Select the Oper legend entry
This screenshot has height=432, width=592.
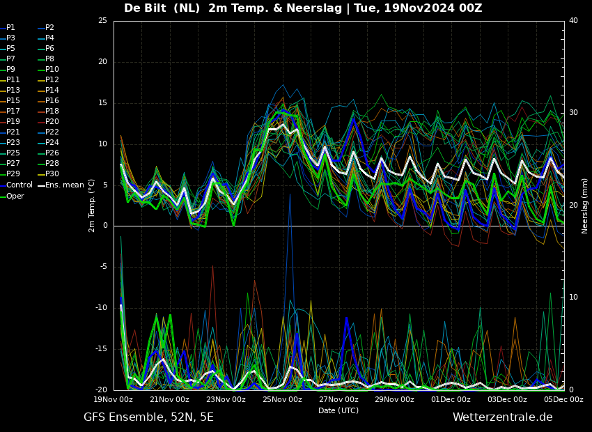pos(12,196)
